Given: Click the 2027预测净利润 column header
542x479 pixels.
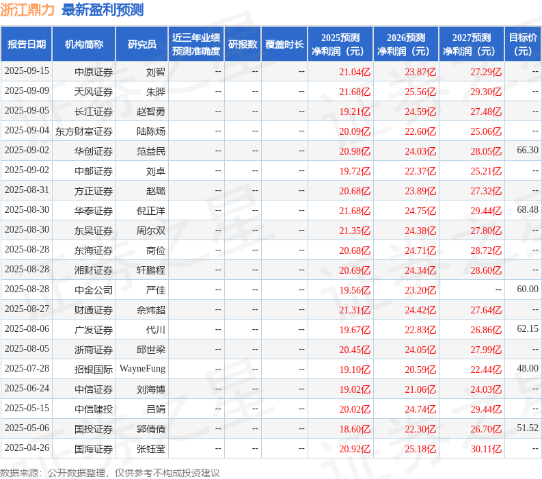Looking at the screenshot, I should [472, 44].
